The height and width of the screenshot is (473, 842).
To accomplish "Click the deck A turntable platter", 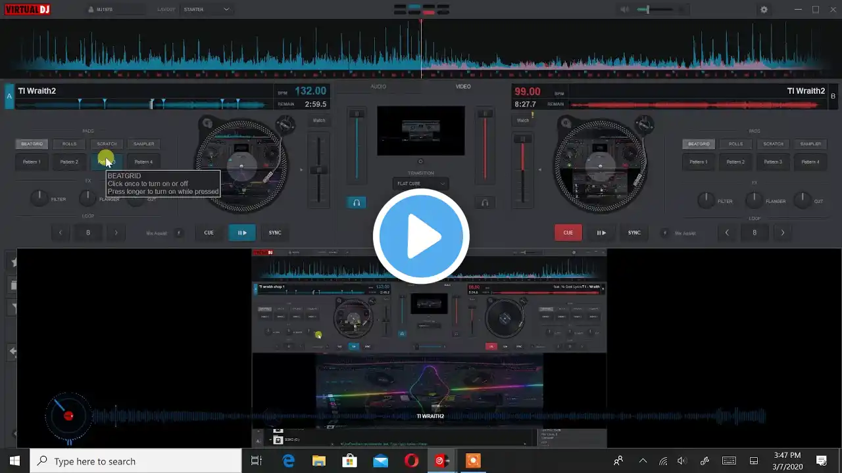I will pos(242,166).
